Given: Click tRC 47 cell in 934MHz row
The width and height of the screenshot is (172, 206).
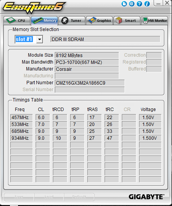Looking at the screenshot, I should 111,138.
